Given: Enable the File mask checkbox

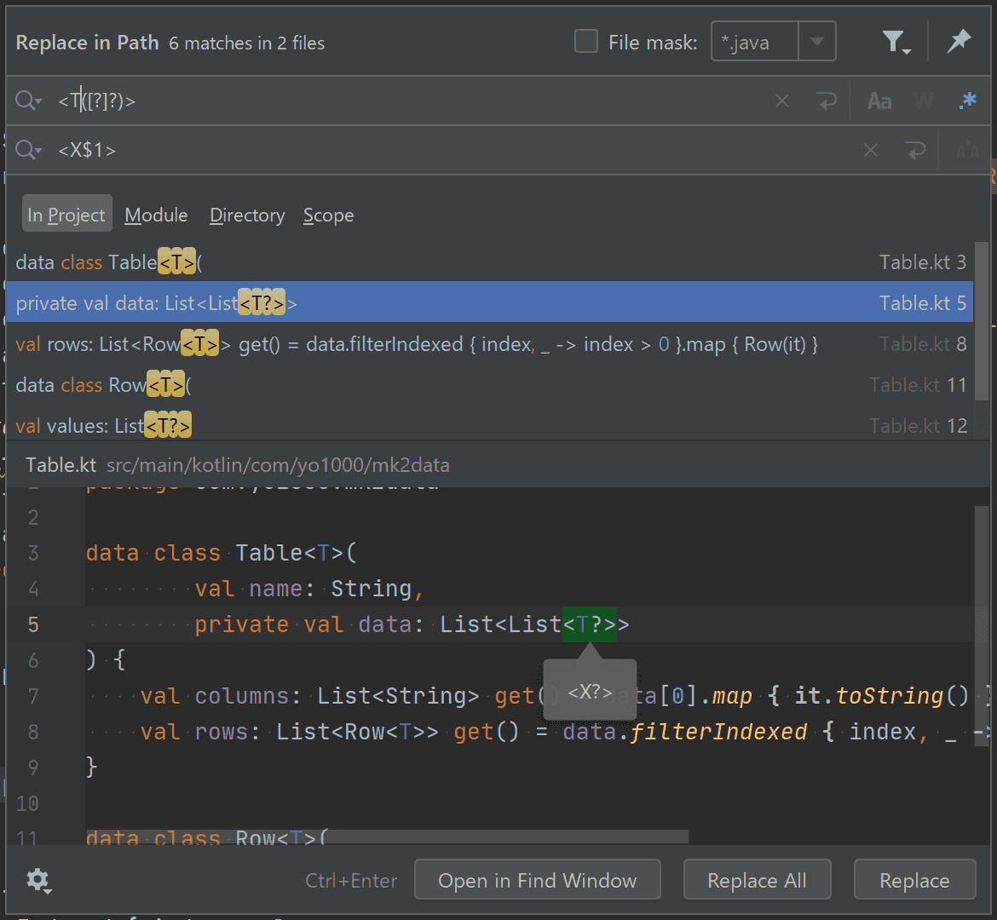Looking at the screenshot, I should [586, 42].
